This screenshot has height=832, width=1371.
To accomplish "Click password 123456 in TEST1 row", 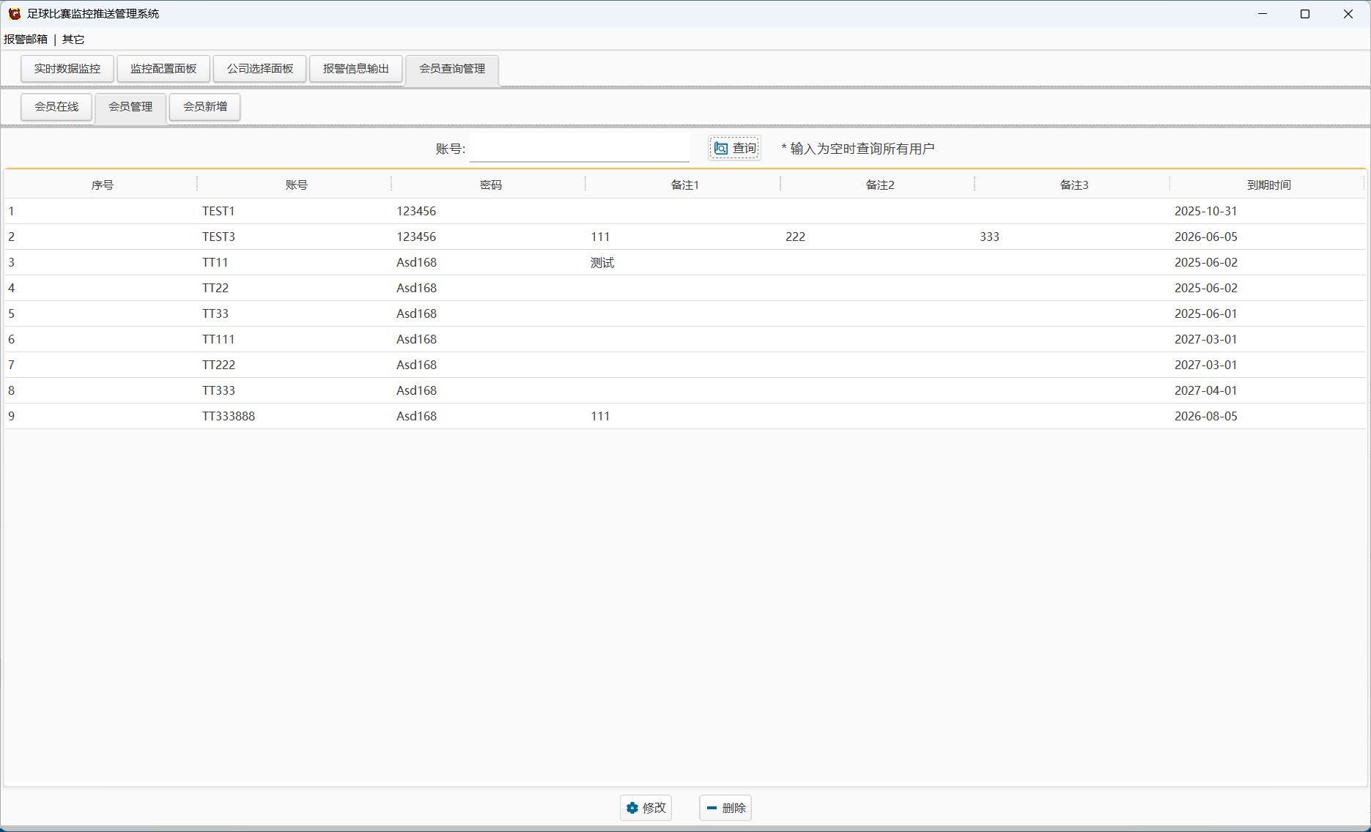I will [x=416, y=211].
